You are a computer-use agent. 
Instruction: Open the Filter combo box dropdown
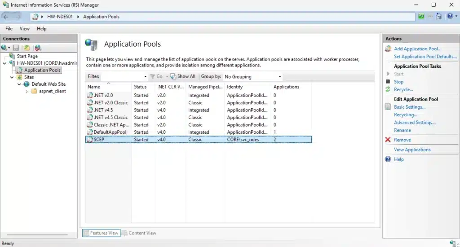click(145, 77)
